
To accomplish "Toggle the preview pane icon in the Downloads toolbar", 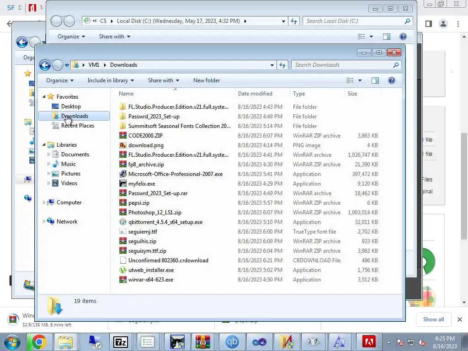I will [375, 80].
